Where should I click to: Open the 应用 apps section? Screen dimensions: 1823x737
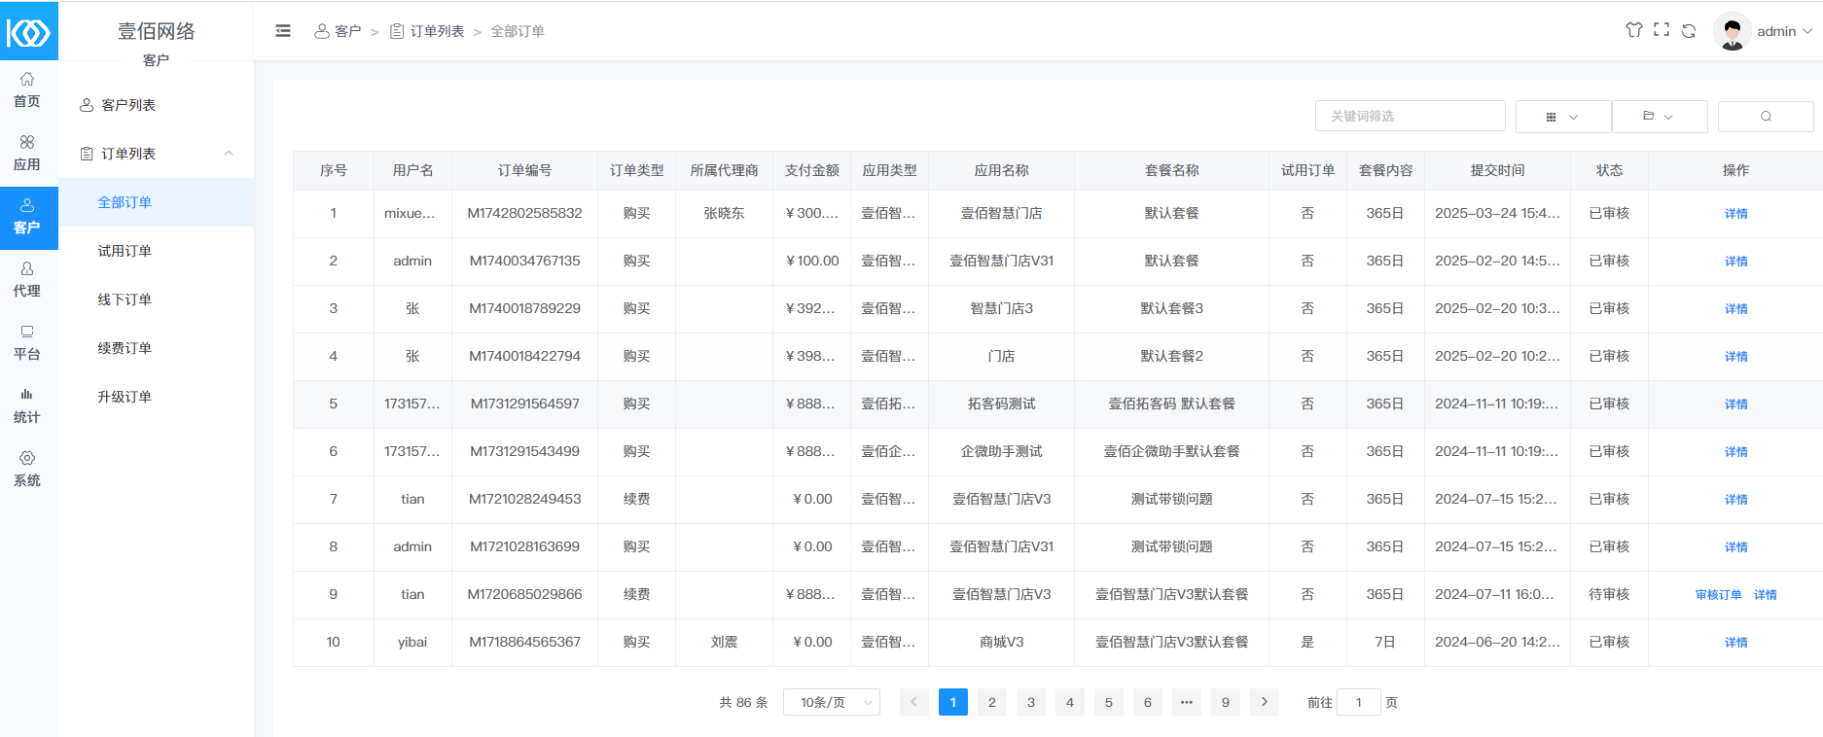point(27,155)
